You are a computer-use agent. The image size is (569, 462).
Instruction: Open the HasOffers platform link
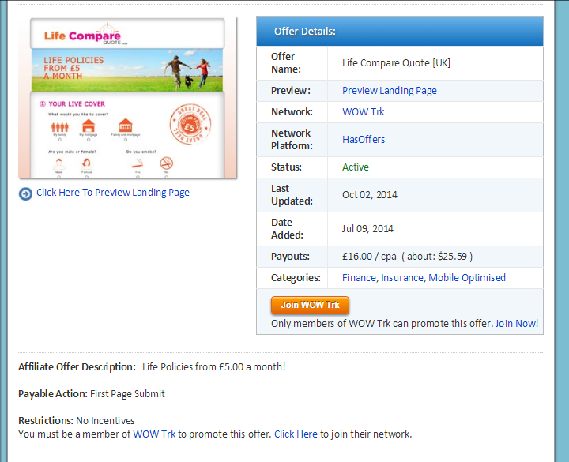point(364,140)
